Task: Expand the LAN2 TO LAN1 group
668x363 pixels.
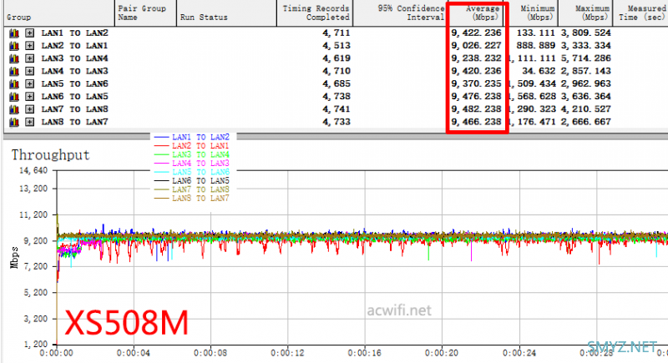Action: point(29,46)
